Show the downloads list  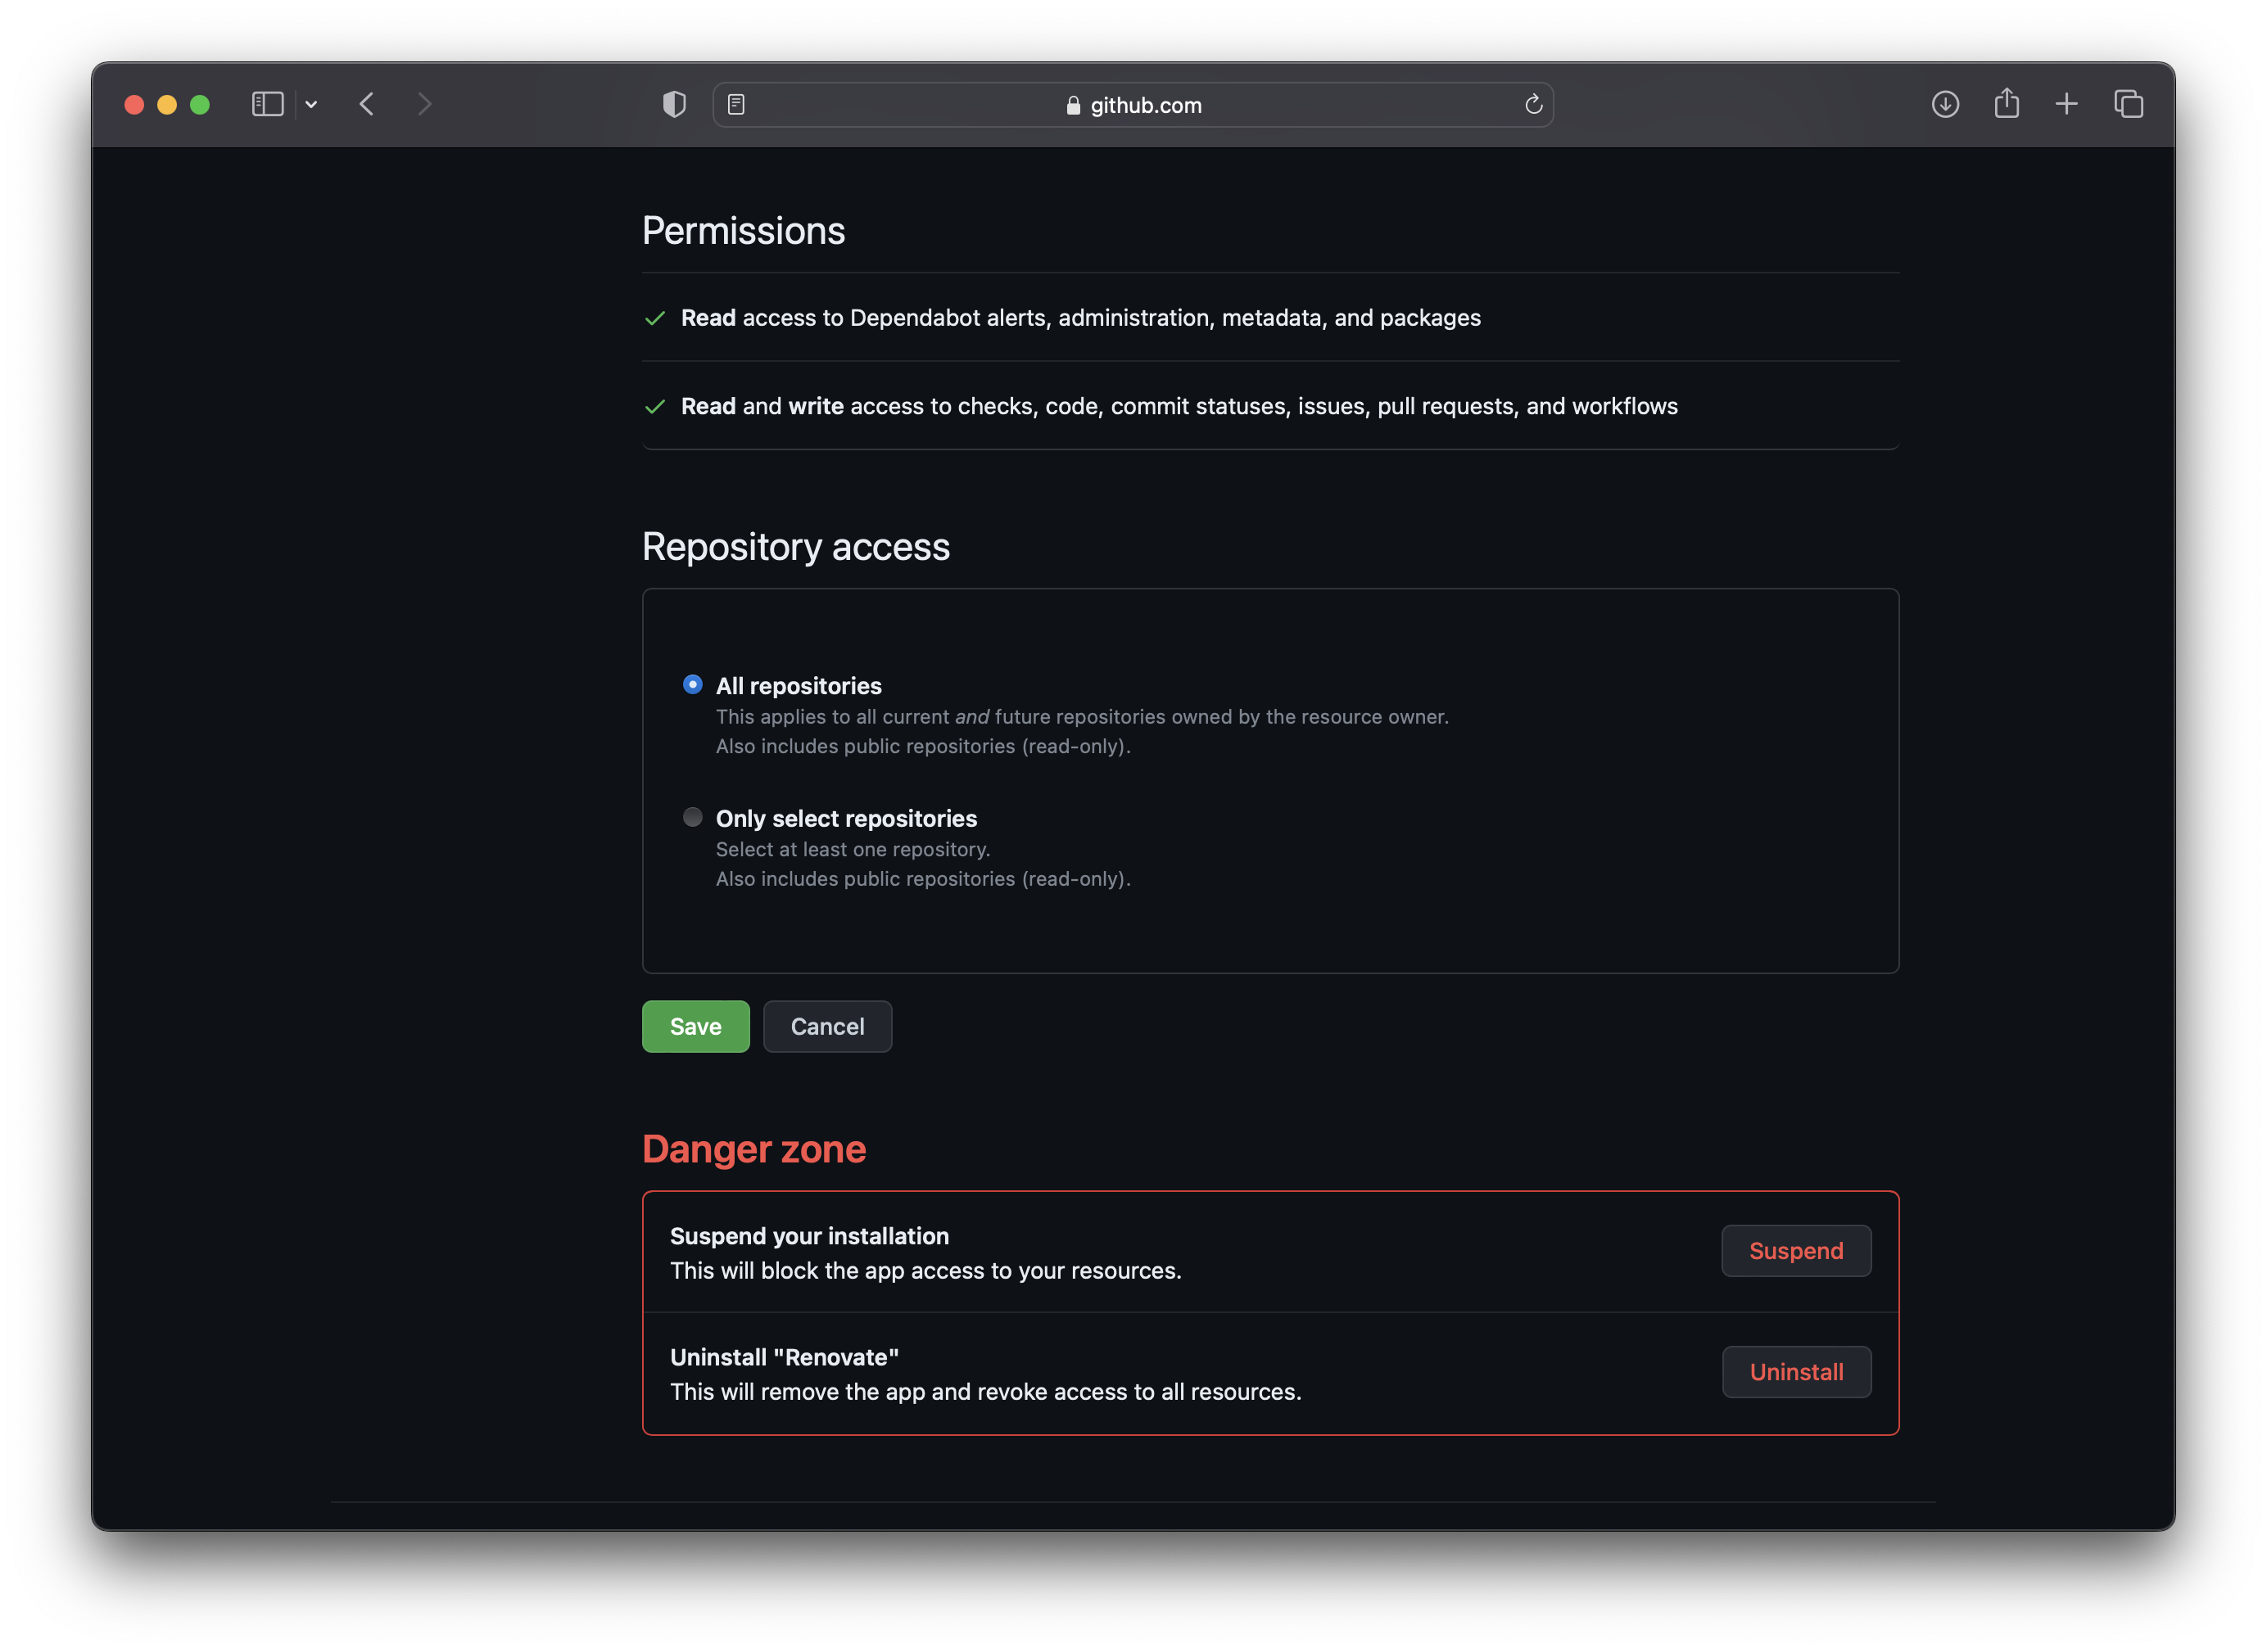(1945, 104)
